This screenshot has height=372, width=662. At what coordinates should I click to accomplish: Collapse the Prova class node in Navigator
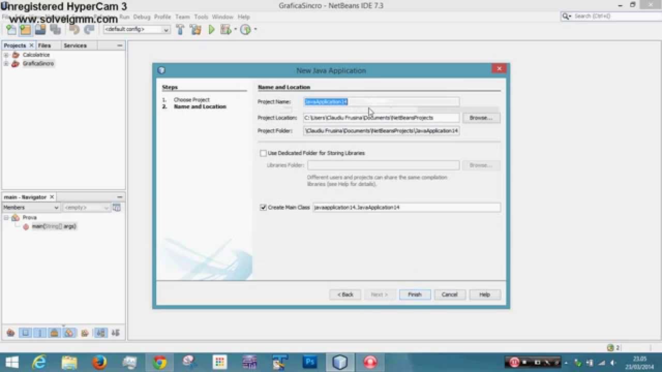click(6, 218)
